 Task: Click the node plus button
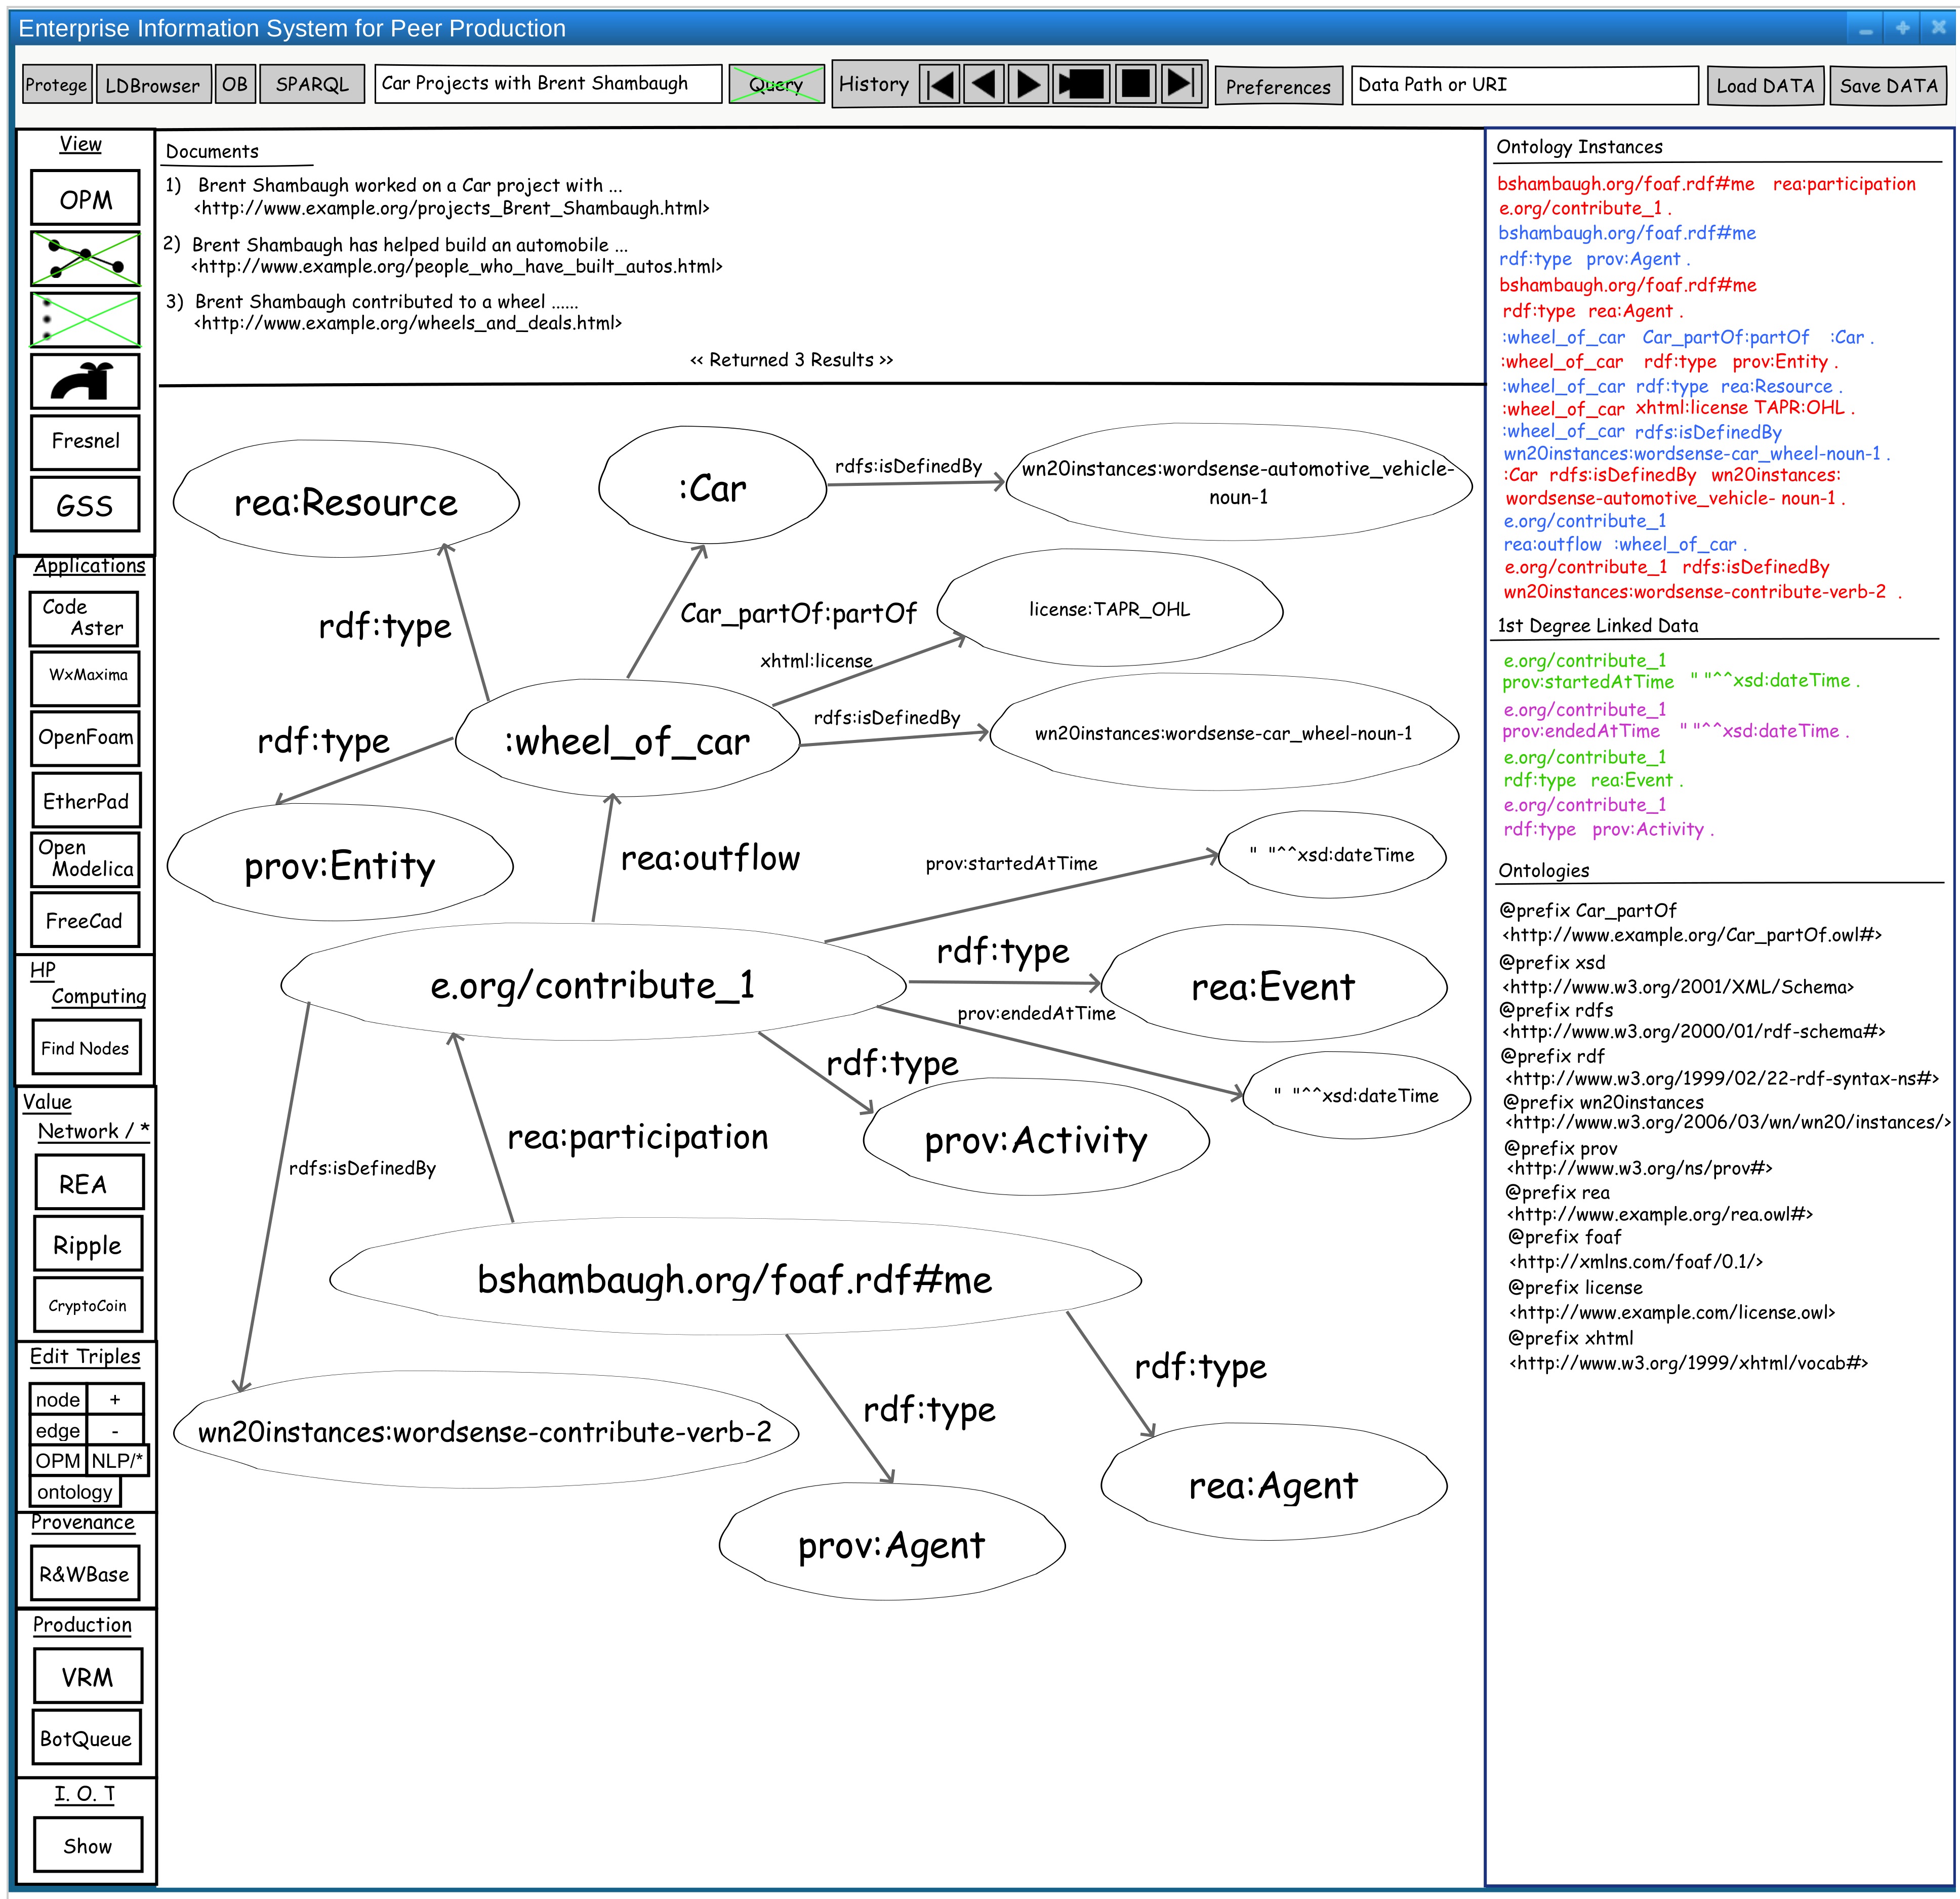pyautogui.click(x=115, y=1399)
